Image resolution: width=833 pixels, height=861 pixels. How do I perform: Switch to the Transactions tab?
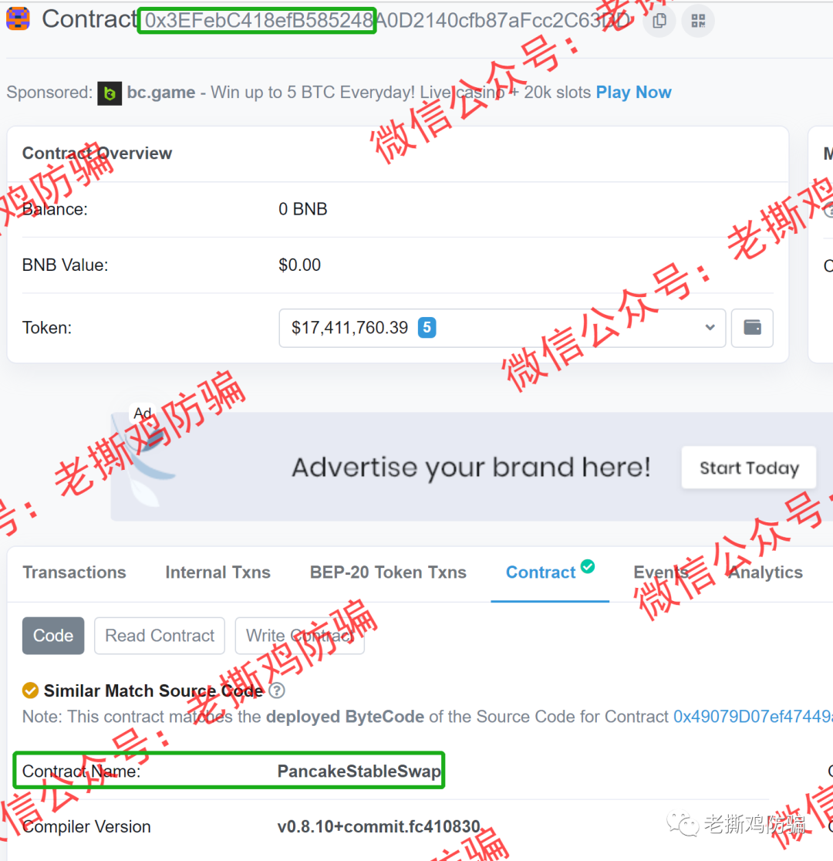74,572
